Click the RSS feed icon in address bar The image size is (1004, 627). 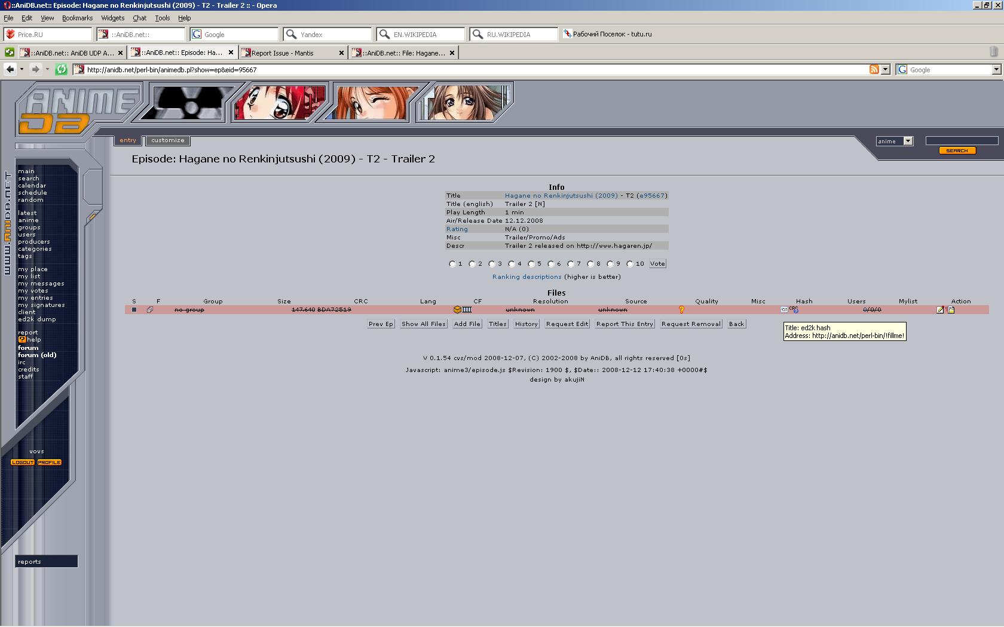[874, 70]
